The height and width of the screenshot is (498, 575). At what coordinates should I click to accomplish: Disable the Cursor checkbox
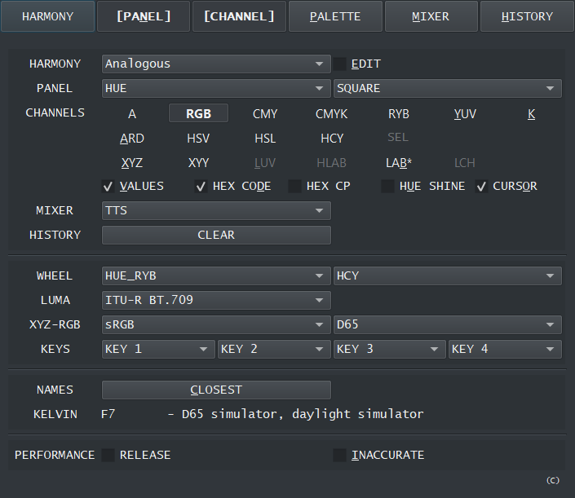click(482, 186)
